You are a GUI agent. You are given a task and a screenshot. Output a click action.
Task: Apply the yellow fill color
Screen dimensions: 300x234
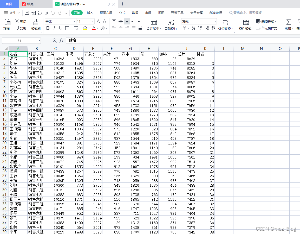(85, 28)
